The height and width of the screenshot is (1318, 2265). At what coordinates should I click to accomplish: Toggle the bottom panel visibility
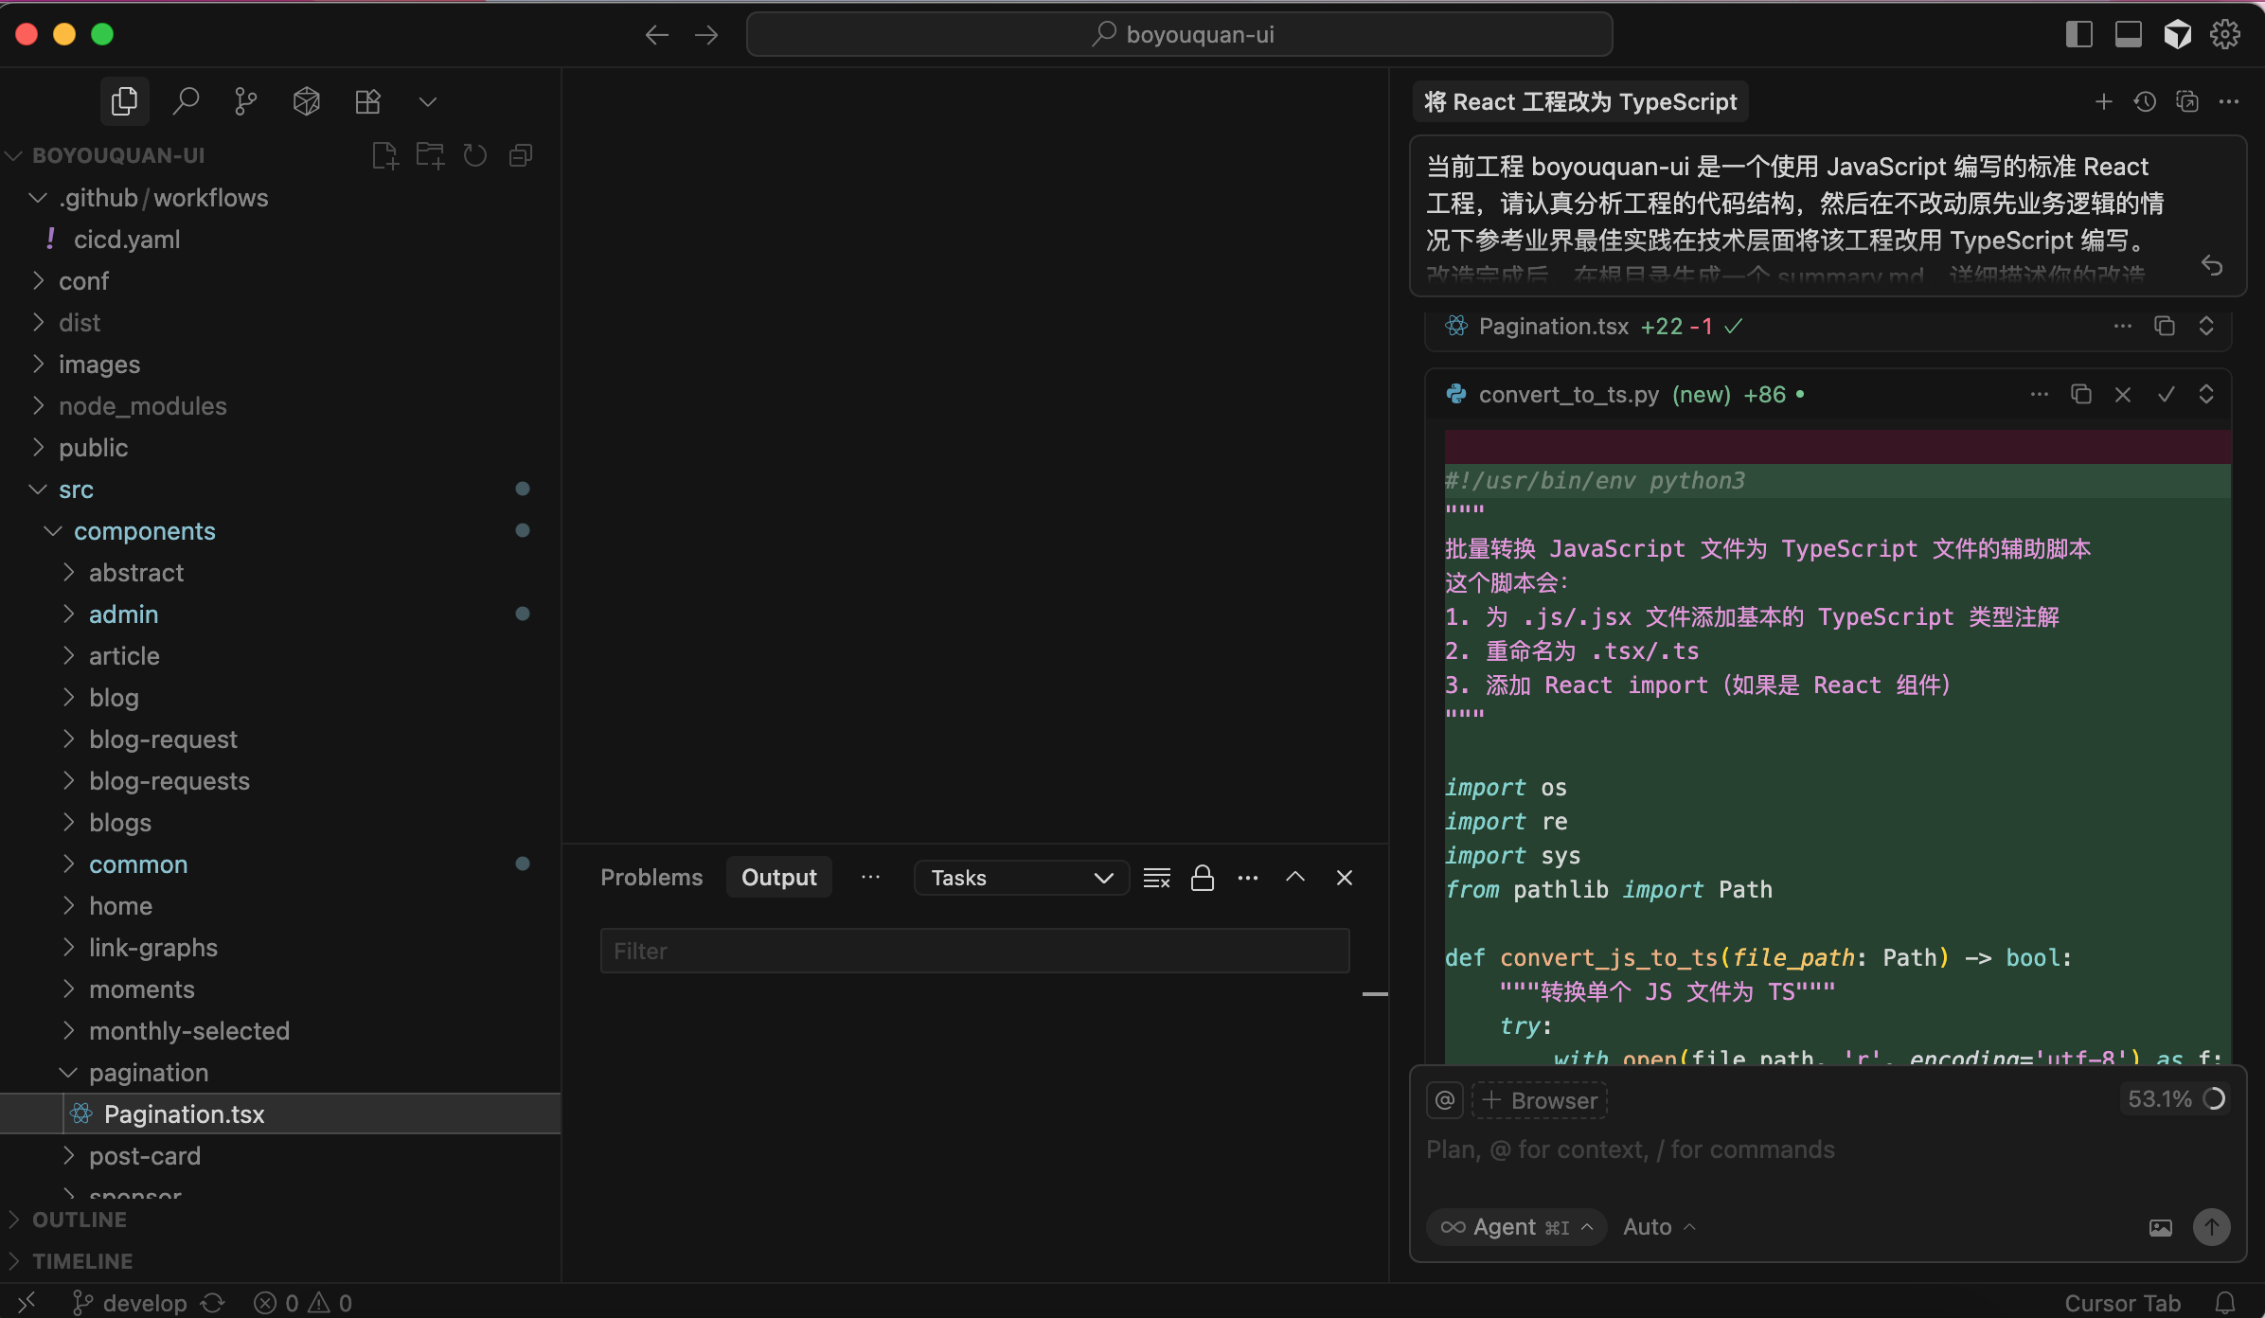[x=2128, y=33]
